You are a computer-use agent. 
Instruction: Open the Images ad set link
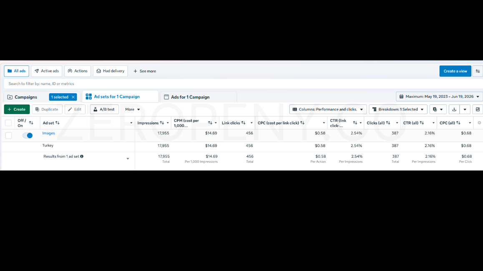tap(49, 133)
